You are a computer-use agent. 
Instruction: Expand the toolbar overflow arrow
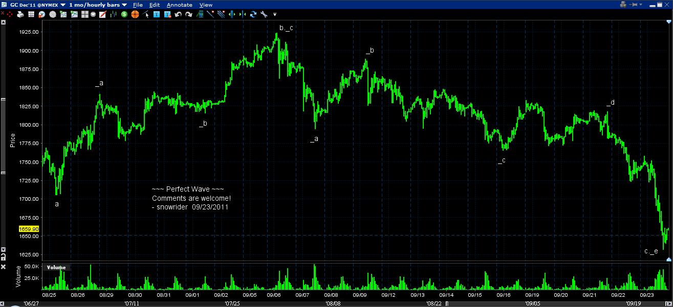click(275, 14)
